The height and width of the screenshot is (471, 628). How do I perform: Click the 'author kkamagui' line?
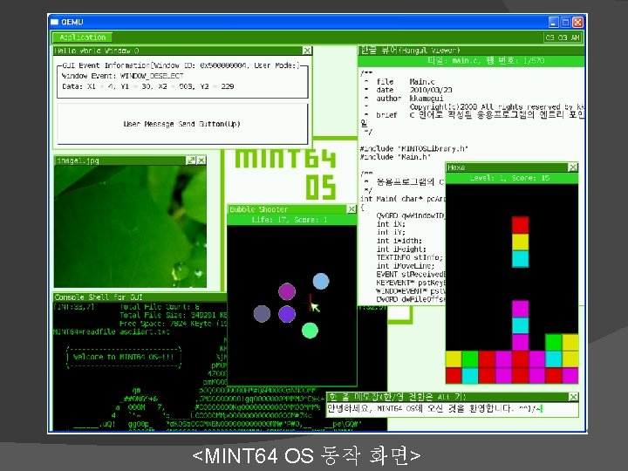coord(410,98)
